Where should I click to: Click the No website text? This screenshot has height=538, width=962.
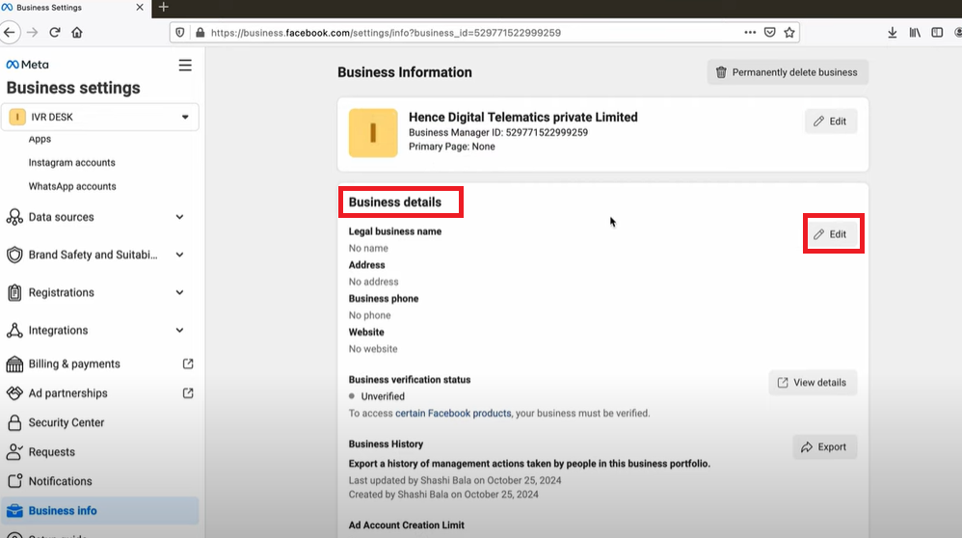click(x=373, y=349)
